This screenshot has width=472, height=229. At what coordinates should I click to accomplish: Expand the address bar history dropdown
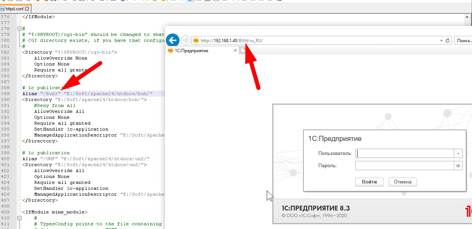pos(441,41)
